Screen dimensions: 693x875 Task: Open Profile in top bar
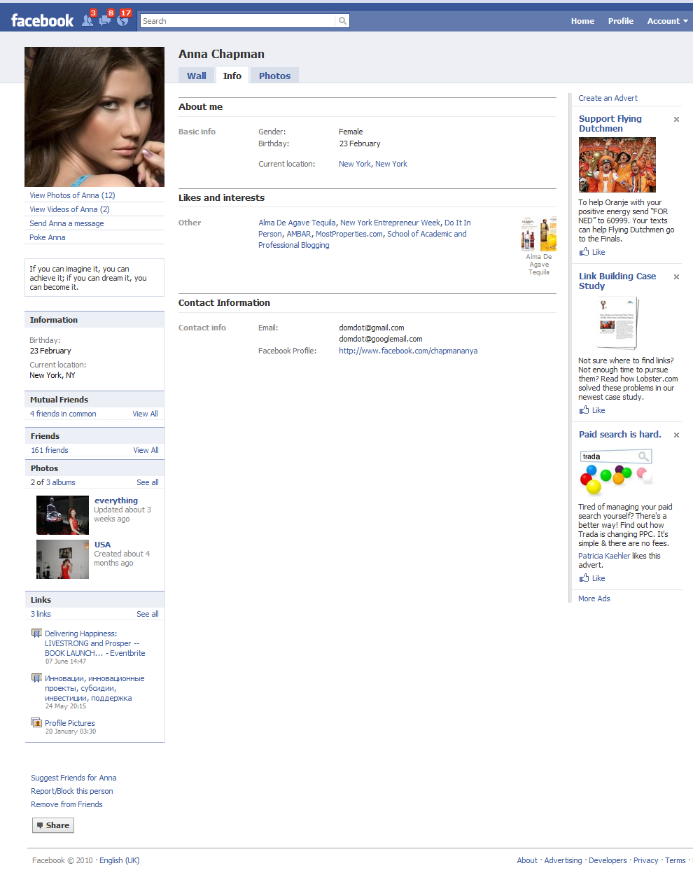(x=621, y=21)
